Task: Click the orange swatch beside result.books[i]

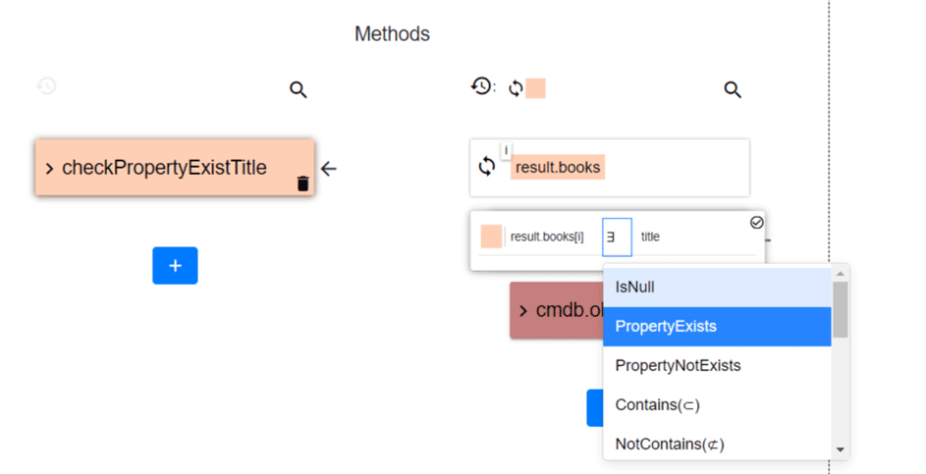Action: click(x=491, y=237)
